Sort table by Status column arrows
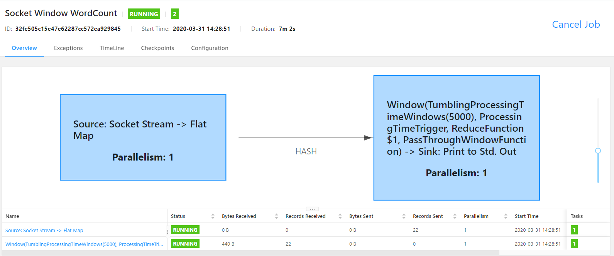Image resolution: width=614 pixels, height=256 pixels. tap(213, 216)
